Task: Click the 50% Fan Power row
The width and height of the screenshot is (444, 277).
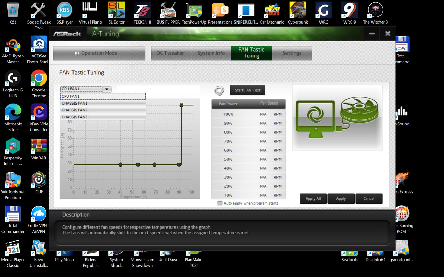Action: [249, 159]
